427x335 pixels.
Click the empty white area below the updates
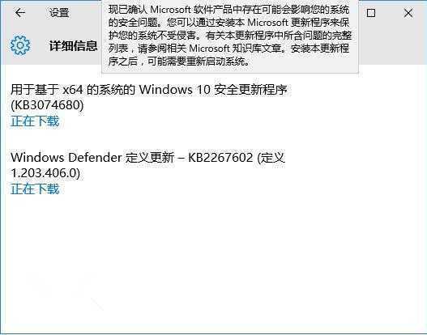click(214, 261)
